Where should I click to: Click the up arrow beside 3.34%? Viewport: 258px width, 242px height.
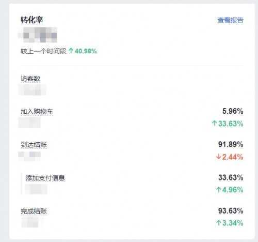coord(218,223)
